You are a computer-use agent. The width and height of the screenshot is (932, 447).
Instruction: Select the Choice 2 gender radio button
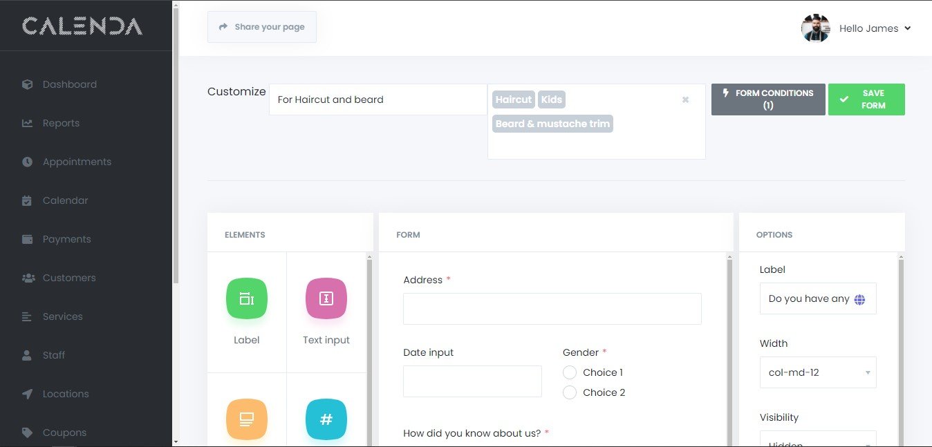pos(570,392)
